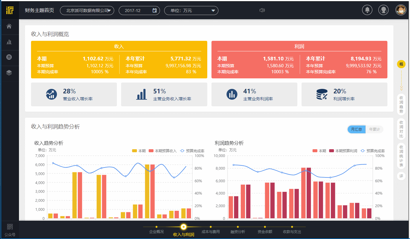The height and width of the screenshot is (239, 410).
Task: Go to 成本与费用 bottom tab
Action: [211, 231]
